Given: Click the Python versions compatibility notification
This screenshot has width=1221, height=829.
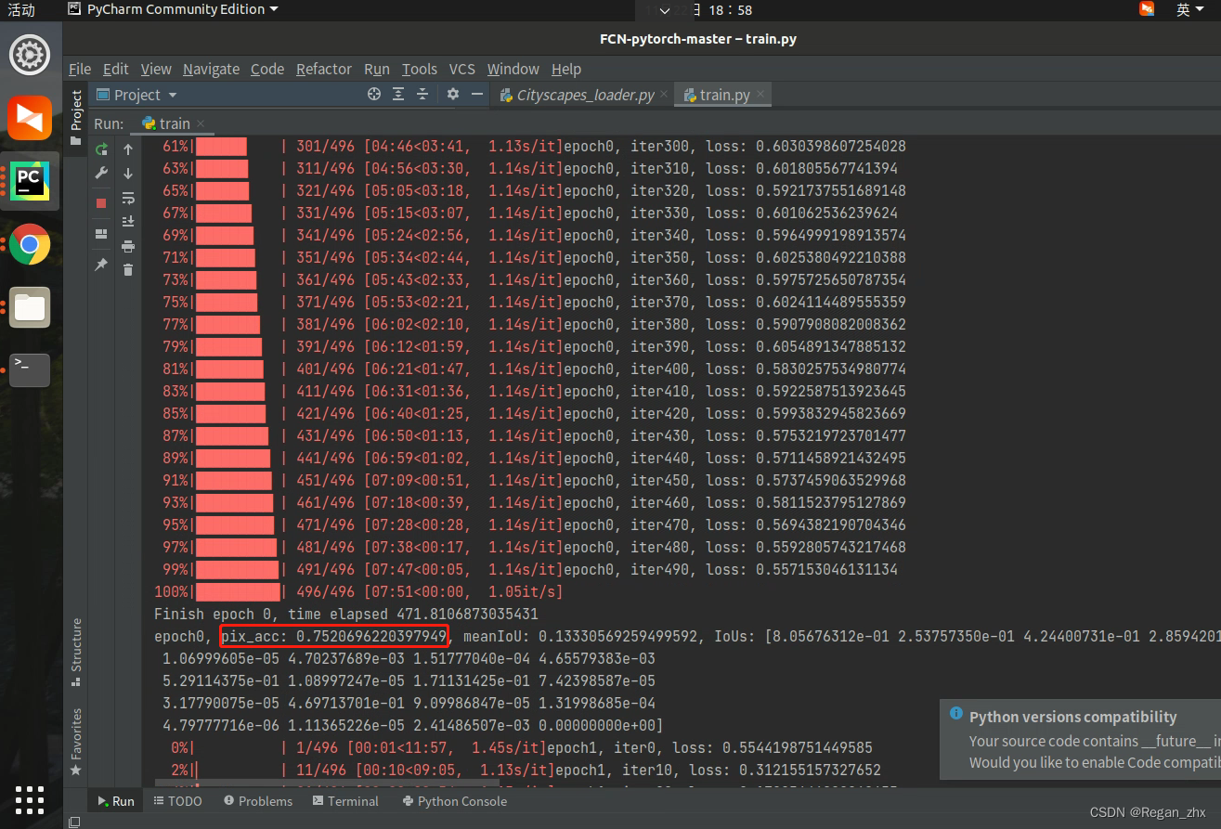Looking at the screenshot, I should coord(1081,739).
